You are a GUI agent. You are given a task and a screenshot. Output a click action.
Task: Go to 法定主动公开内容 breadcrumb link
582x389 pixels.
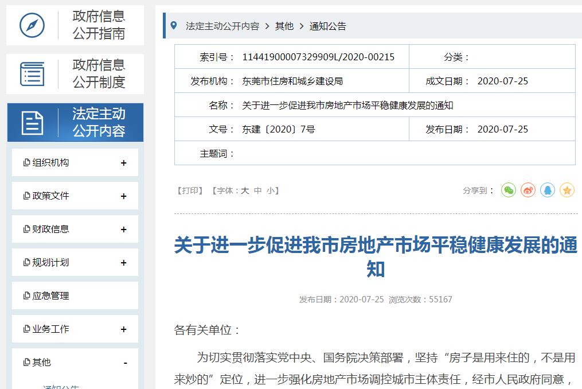(x=222, y=26)
